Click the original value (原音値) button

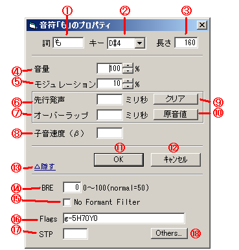tap(176, 114)
